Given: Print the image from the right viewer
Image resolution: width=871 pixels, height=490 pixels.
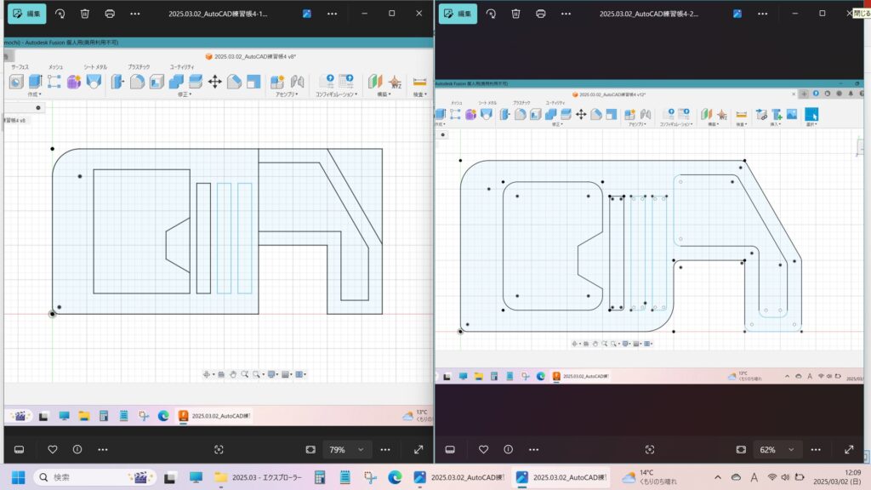Looking at the screenshot, I should point(543,14).
